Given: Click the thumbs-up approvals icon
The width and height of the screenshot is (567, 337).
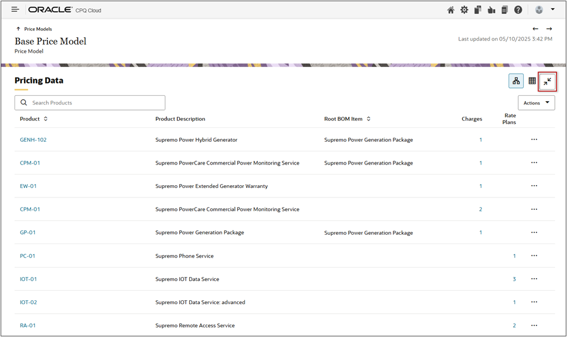Looking at the screenshot, I should [x=491, y=10].
